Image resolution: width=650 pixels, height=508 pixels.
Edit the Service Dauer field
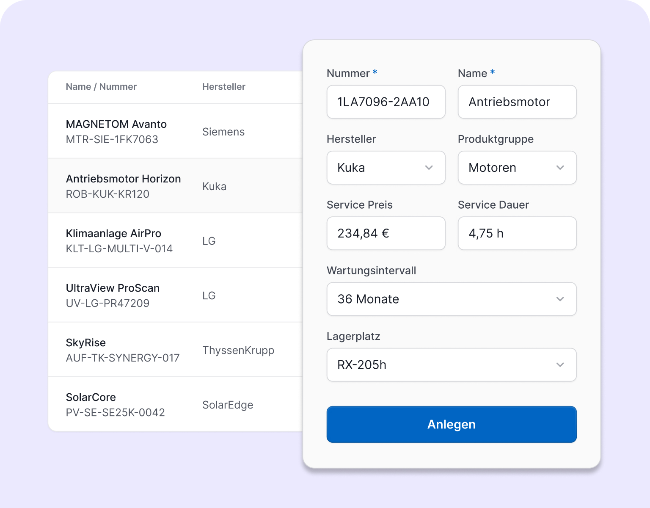[x=517, y=233]
